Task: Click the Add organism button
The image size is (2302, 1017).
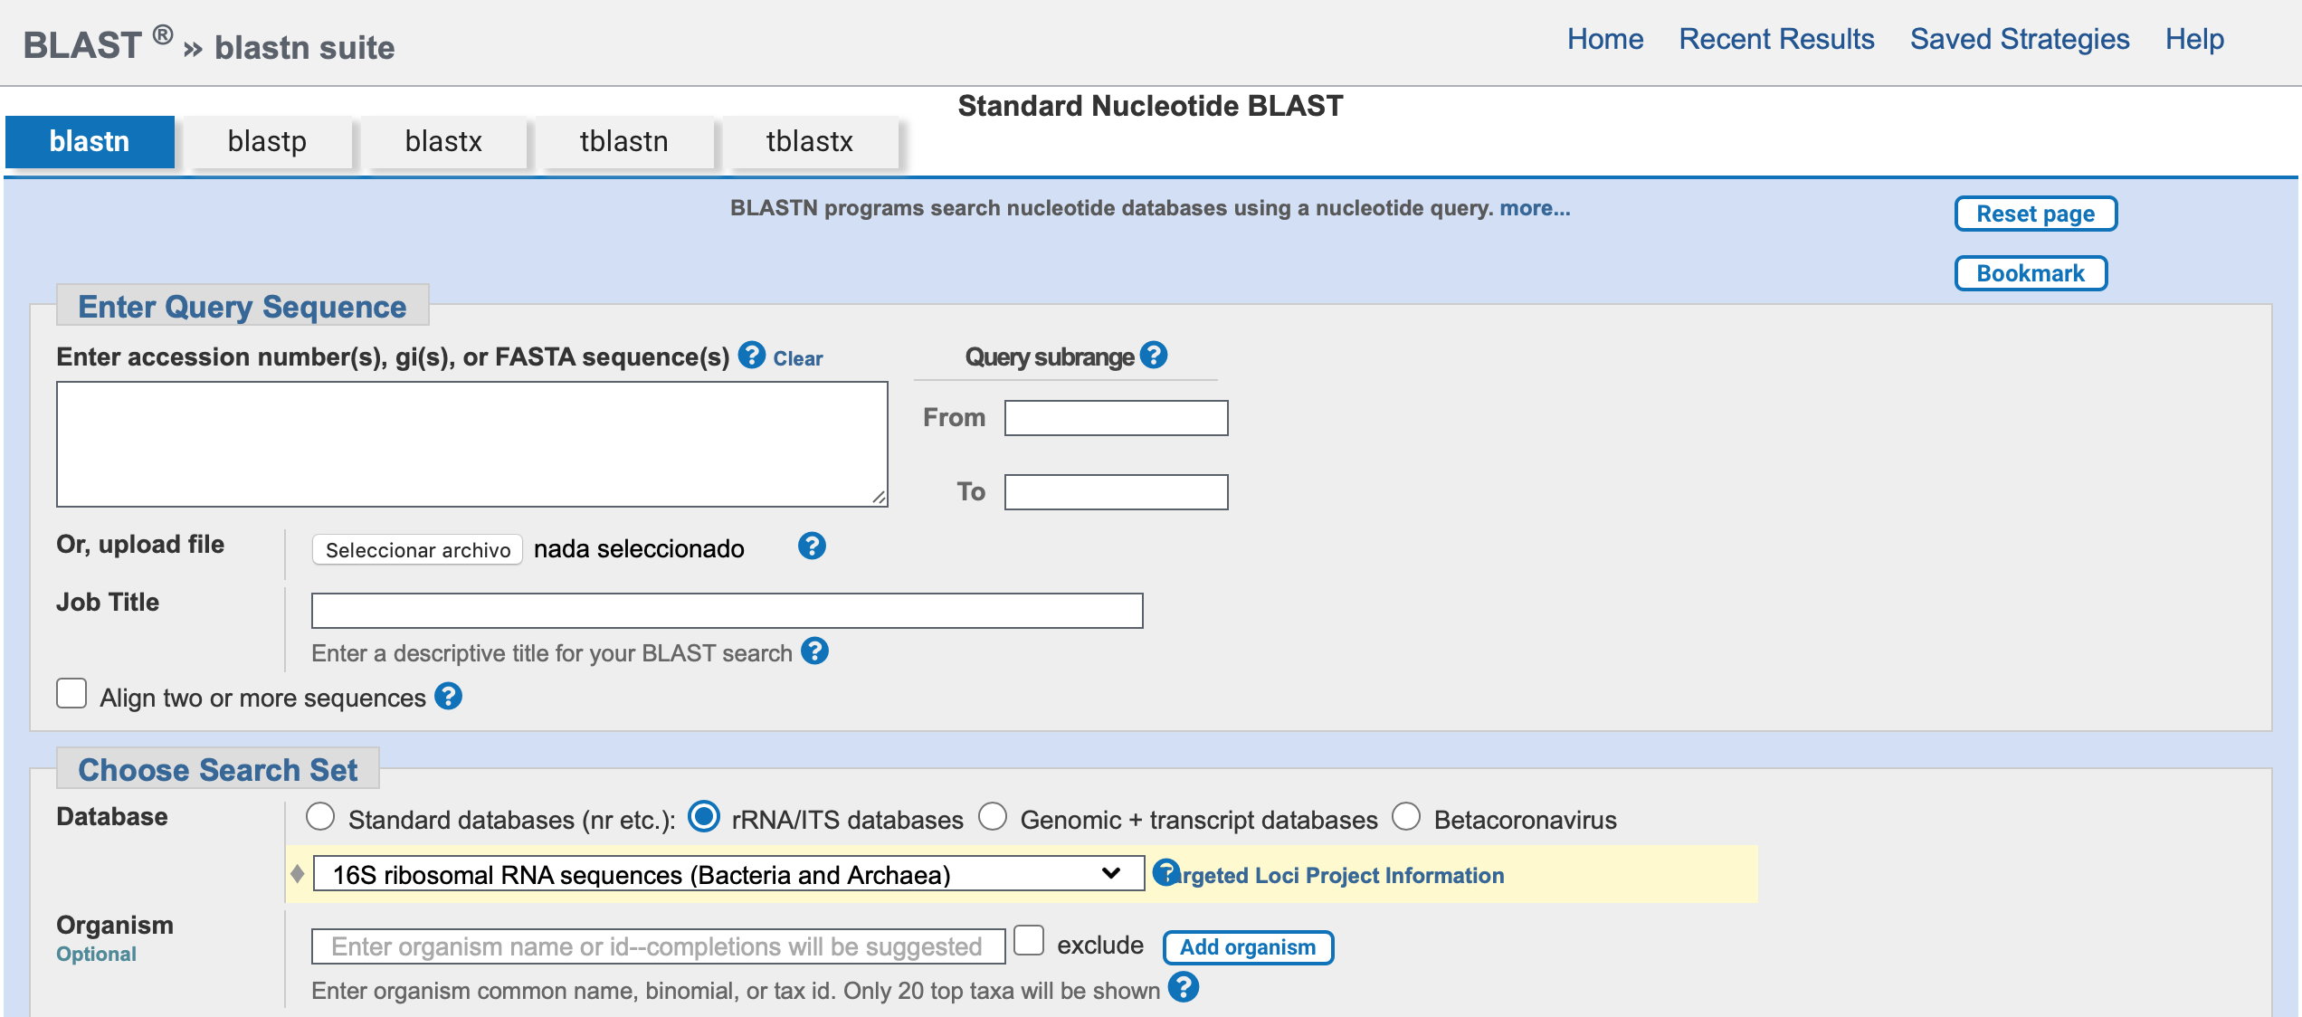Action: (x=1247, y=947)
